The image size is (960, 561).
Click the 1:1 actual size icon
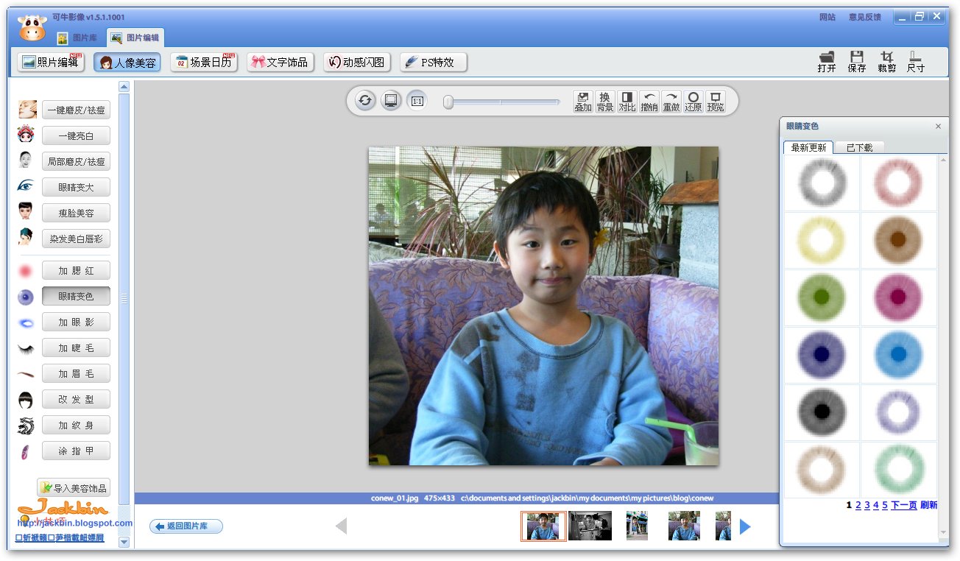(x=417, y=101)
